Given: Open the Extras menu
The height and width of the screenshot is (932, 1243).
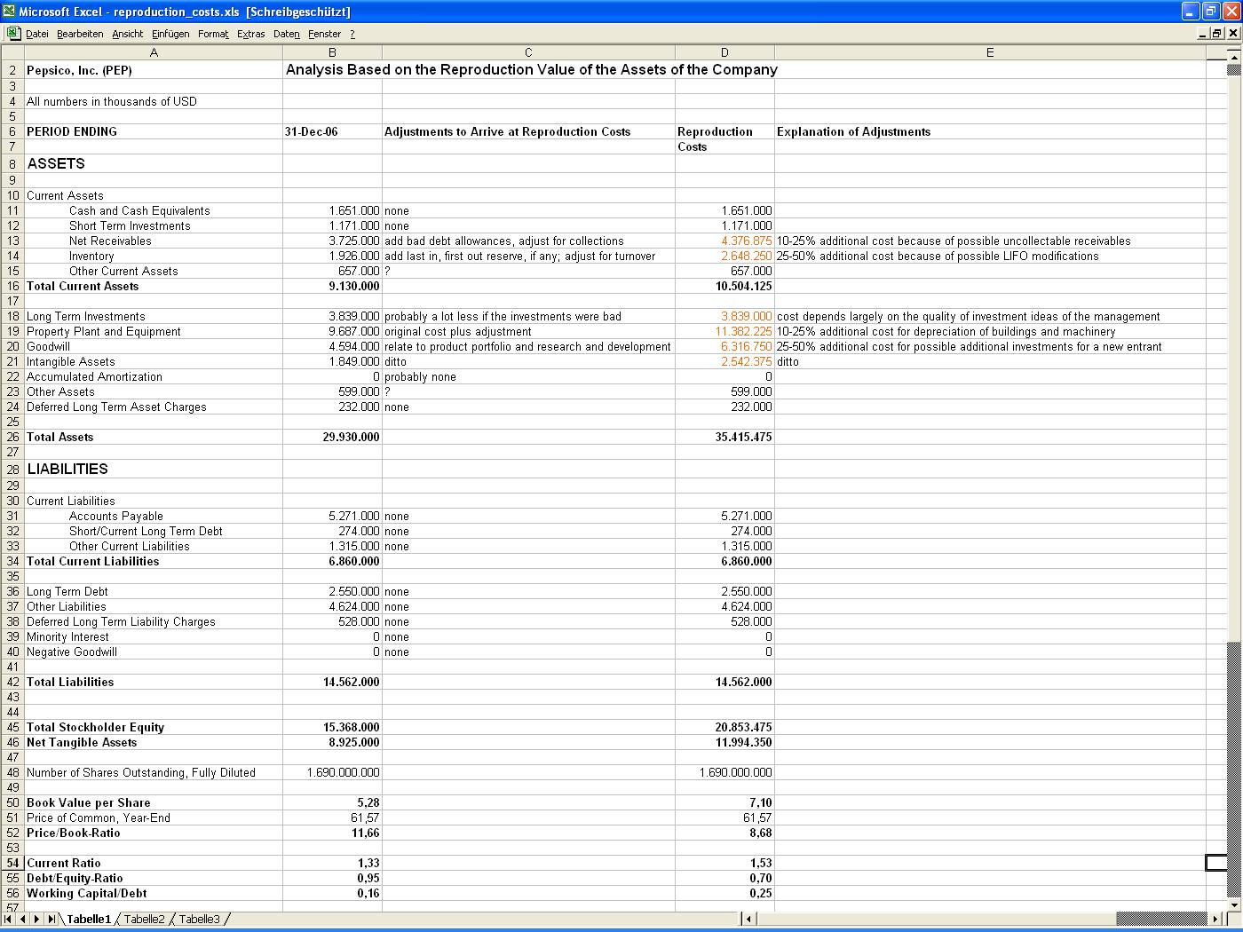Looking at the screenshot, I should 251,34.
